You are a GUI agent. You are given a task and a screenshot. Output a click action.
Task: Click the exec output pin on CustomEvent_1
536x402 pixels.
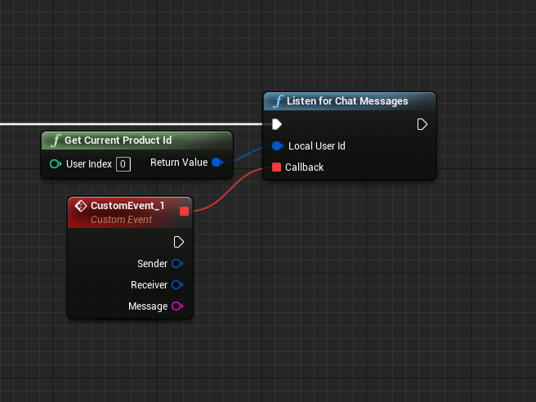click(179, 242)
